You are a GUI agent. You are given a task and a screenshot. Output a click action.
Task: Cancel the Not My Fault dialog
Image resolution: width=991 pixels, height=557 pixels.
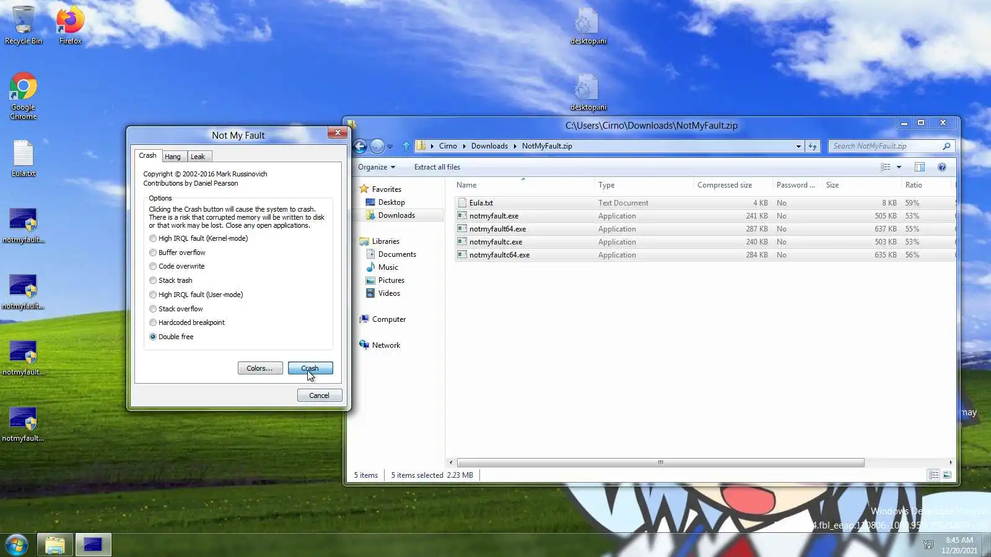pos(320,395)
